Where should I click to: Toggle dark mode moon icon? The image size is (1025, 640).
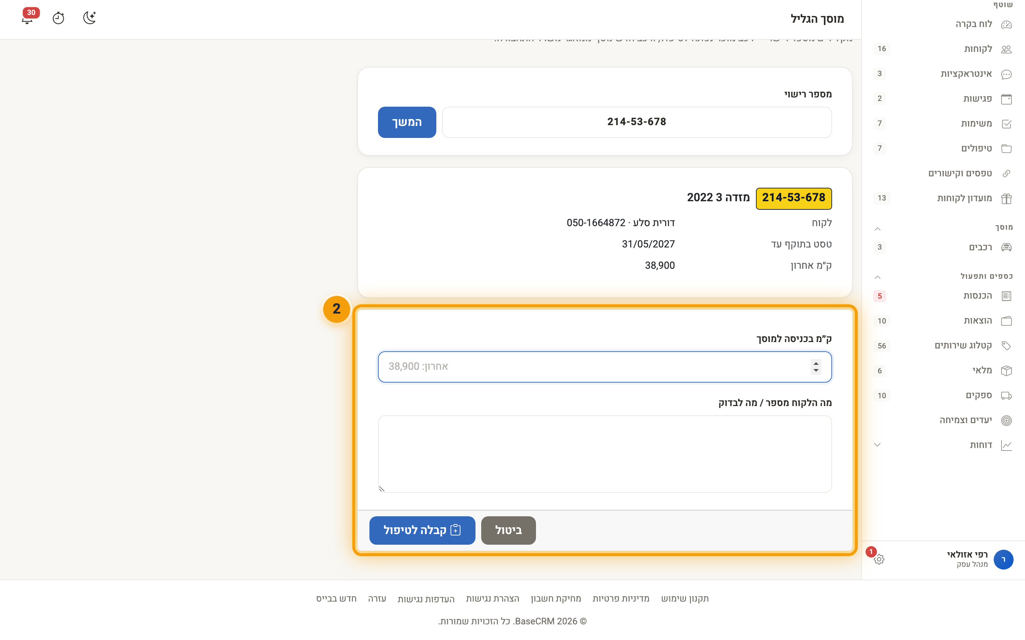(x=90, y=18)
